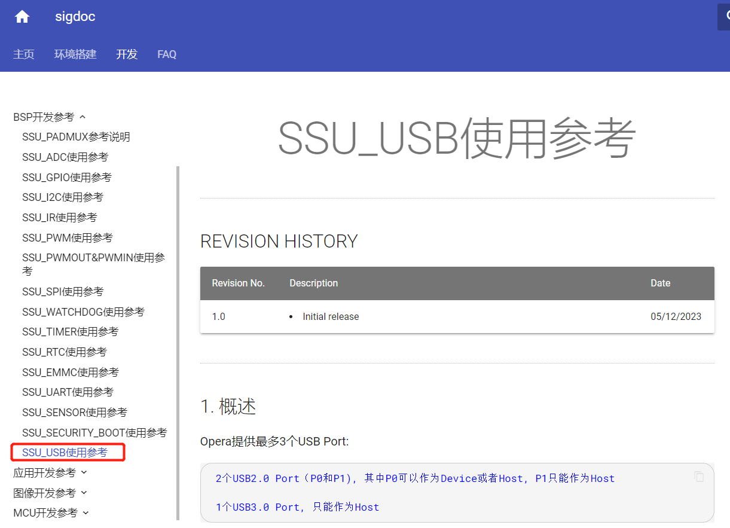Open the 主页 tab
The image size is (730, 528).
tap(24, 54)
